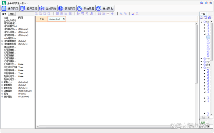The width and height of the screenshot is (214, 133).
Task: Click TStringList value of 网页描述
Action: click(23, 29)
